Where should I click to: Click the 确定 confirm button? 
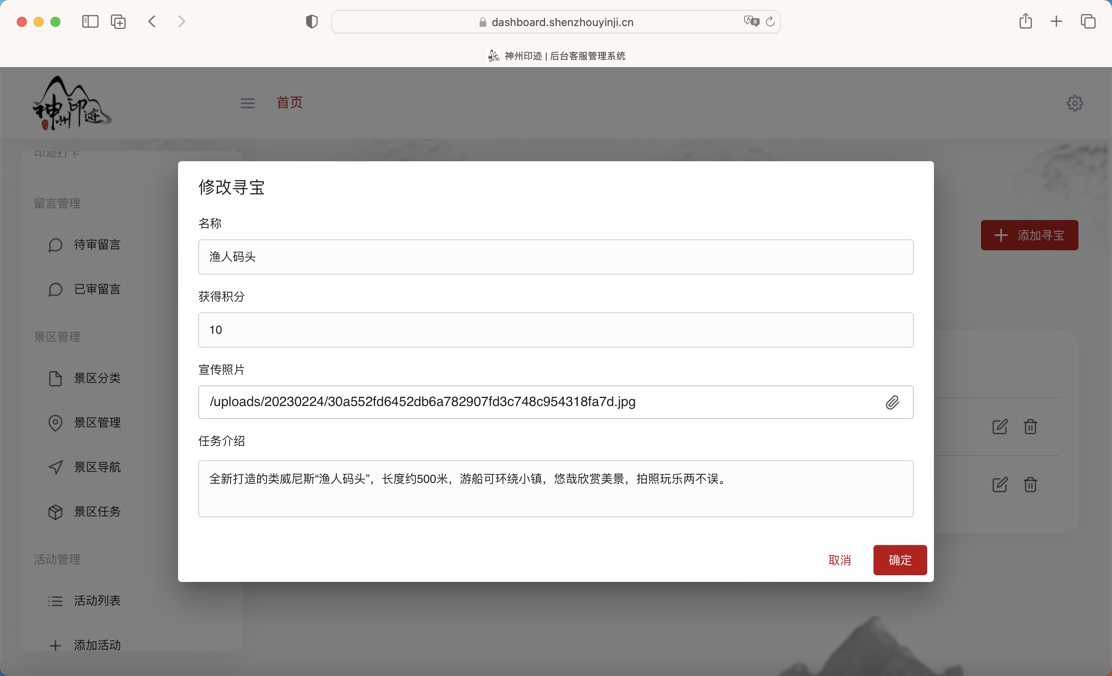coord(900,560)
